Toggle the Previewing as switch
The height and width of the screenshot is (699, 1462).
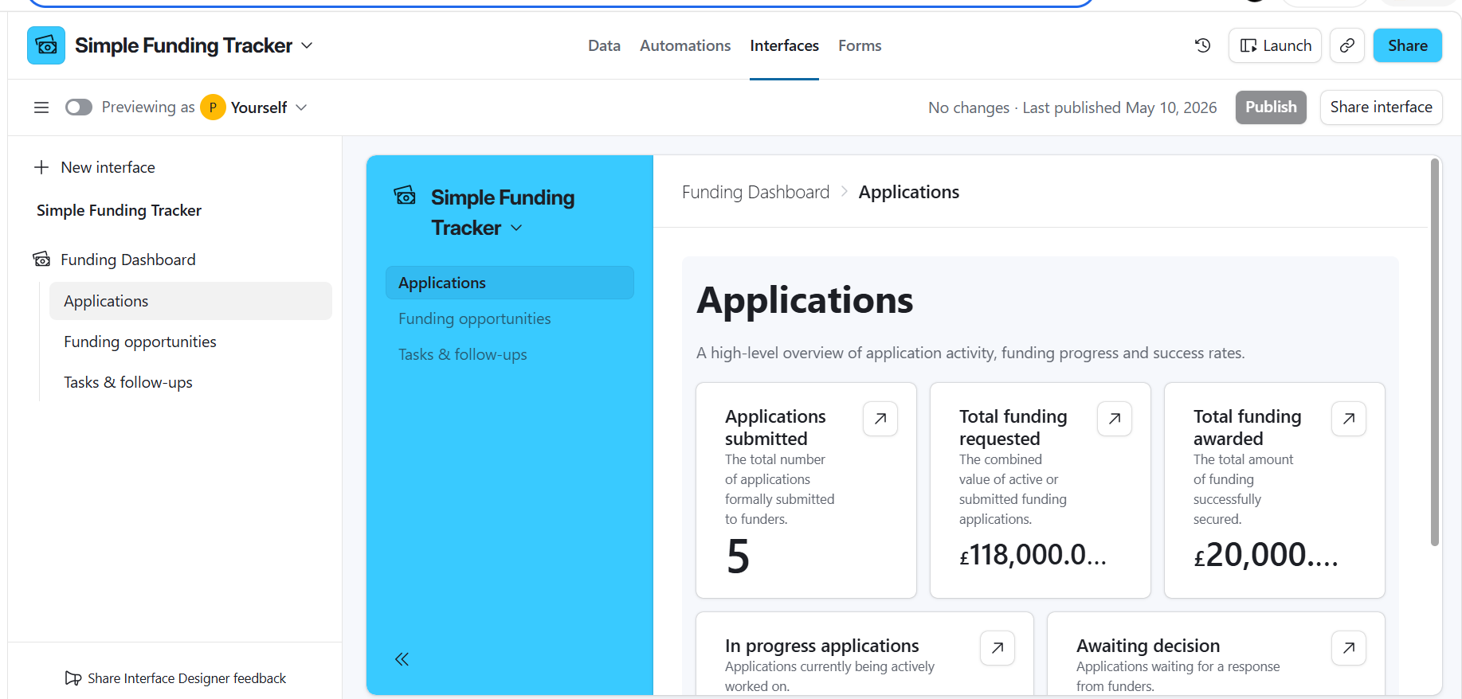tap(79, 107)
